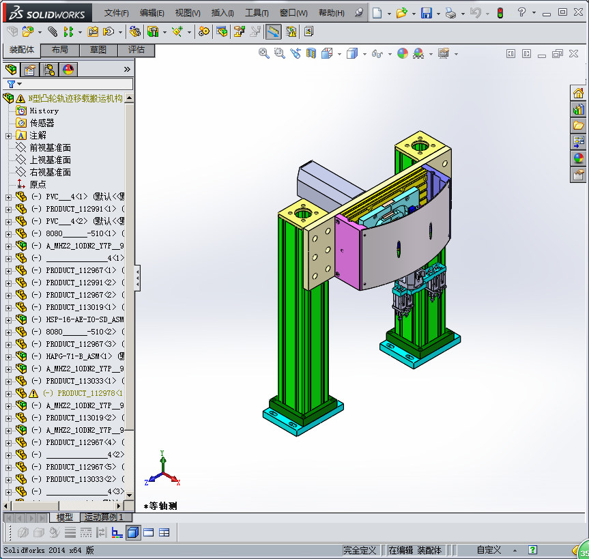Click the status bar help question icon
The width and height of the screenshot is (589, 559).
532,550
